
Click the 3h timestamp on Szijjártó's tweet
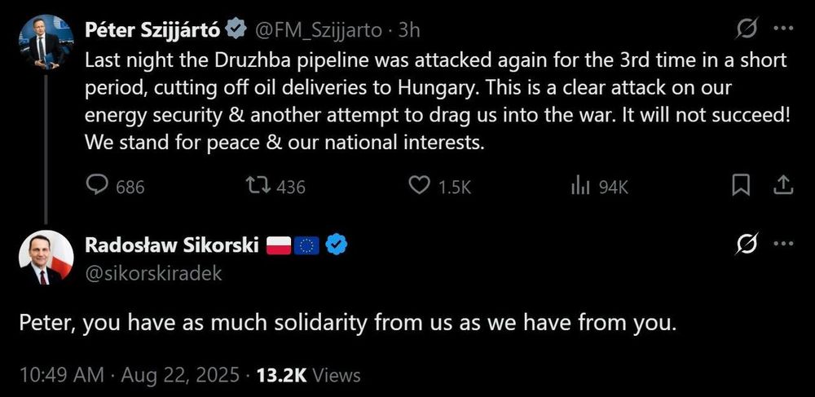click(409, 30)
